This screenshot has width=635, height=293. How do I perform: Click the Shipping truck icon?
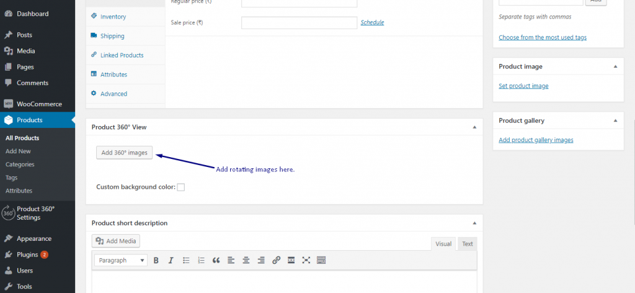tap(94, 35)
